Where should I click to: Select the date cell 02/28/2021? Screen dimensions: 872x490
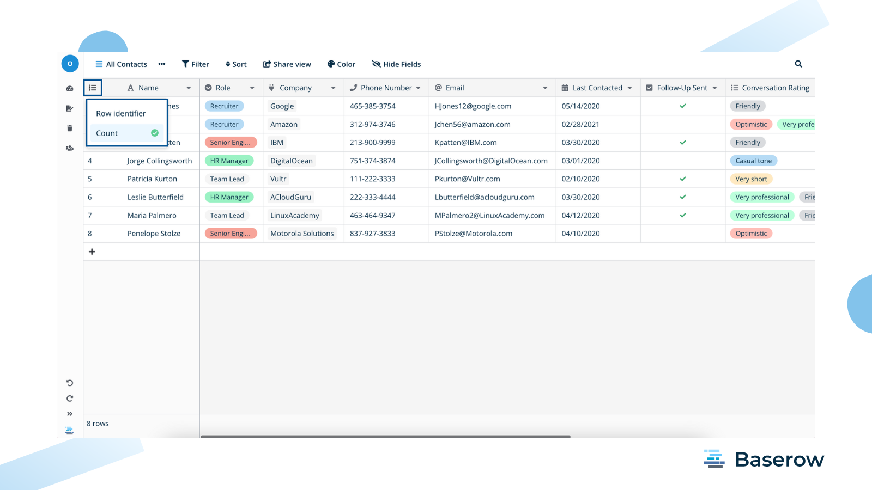[580, 124]
